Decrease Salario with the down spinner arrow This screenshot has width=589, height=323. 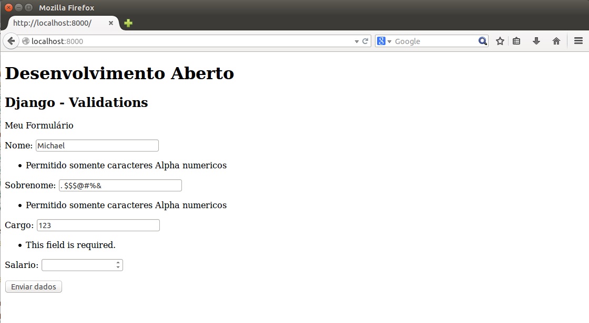(x=119, y=268)
